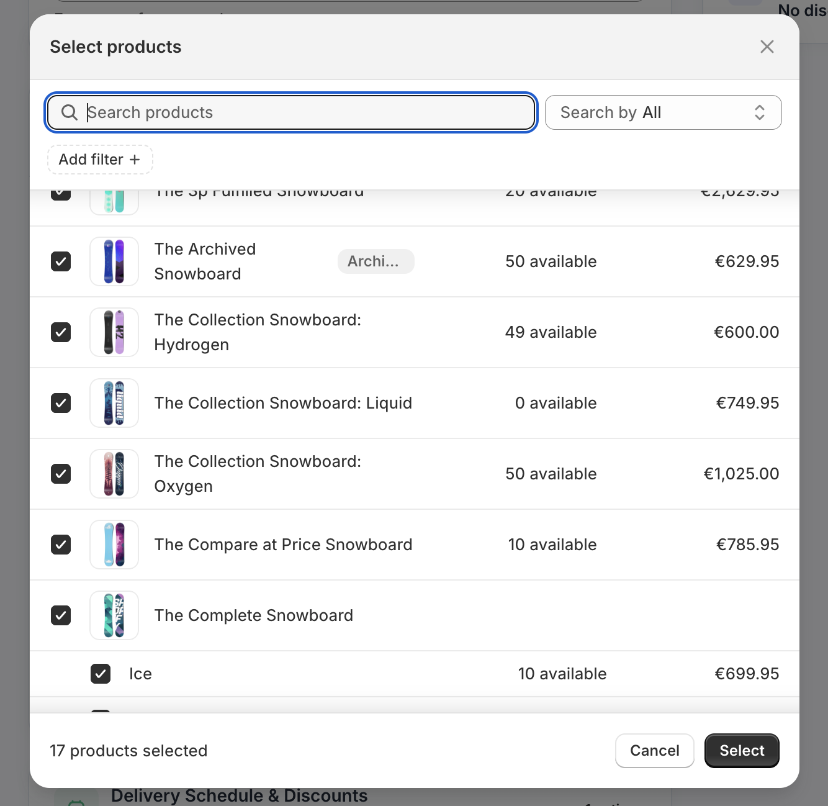Click The Compare at Price Snowboard name
The height and width of the screenshot is (806, 828).
283,545
